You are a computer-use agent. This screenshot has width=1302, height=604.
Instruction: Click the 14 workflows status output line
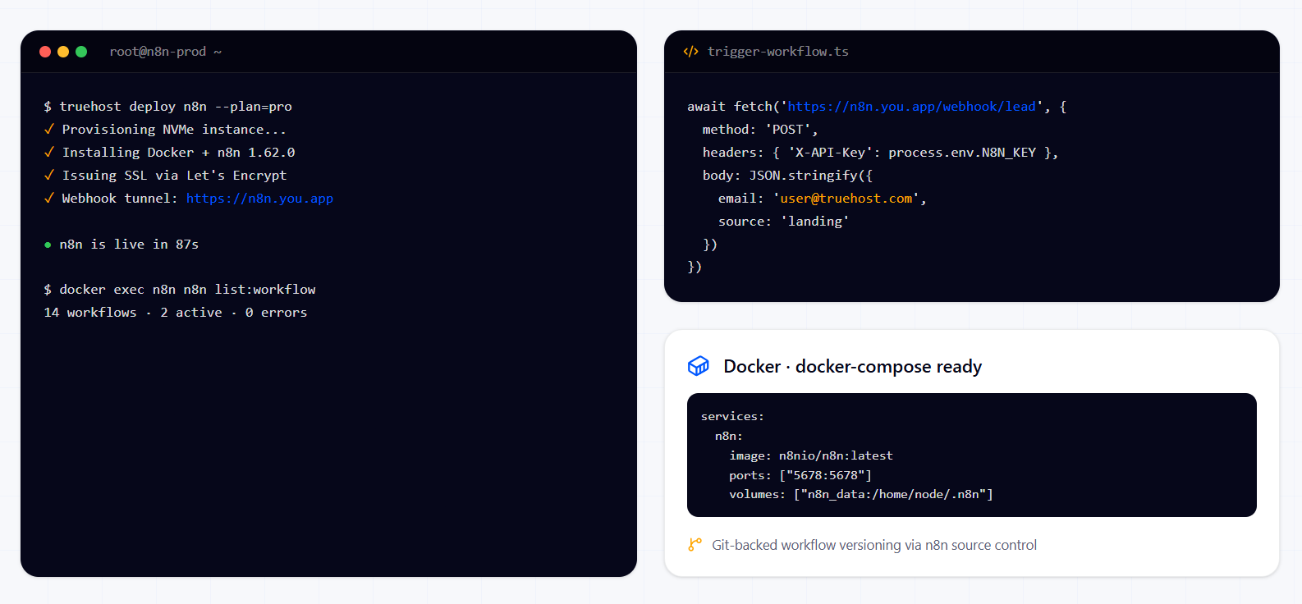[x=176, y=313]
